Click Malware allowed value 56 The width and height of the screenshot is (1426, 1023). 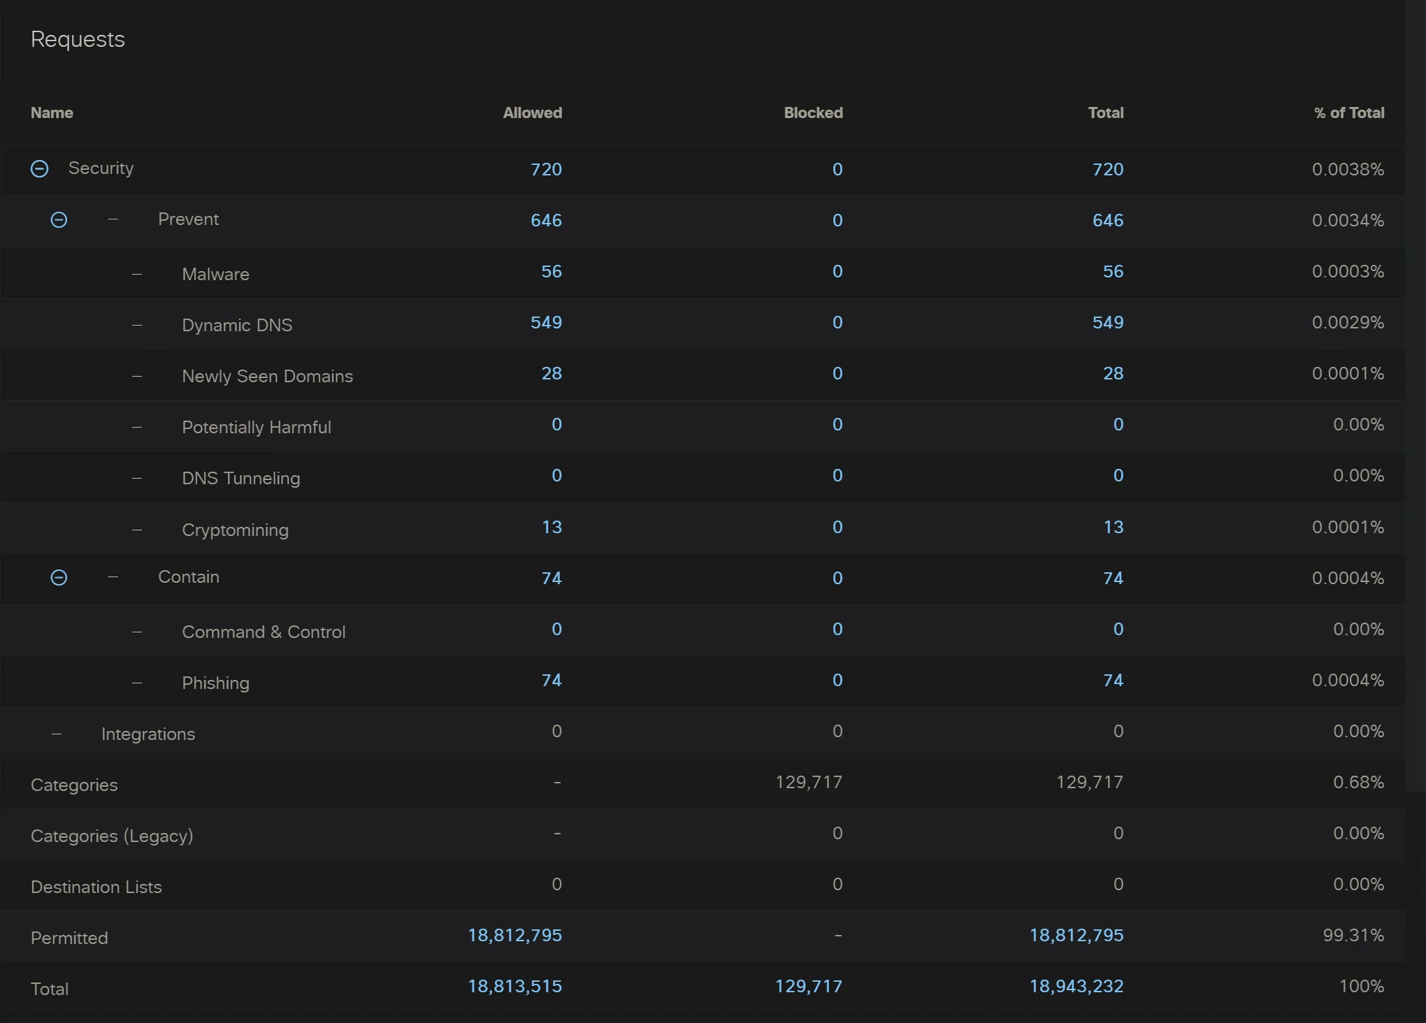(551, 271)
